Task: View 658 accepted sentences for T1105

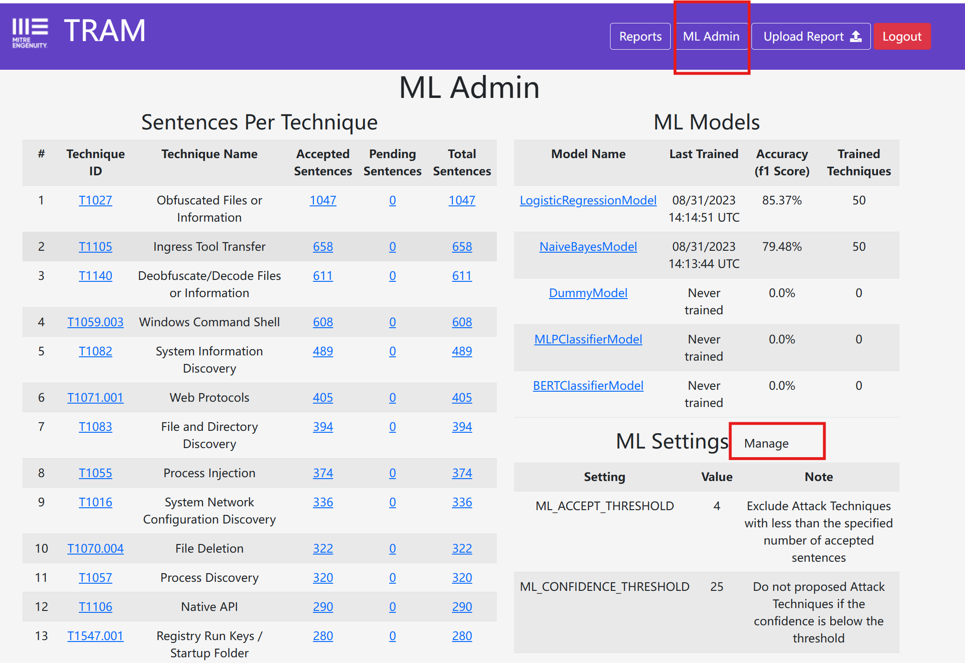Action: tap(322, 246)
